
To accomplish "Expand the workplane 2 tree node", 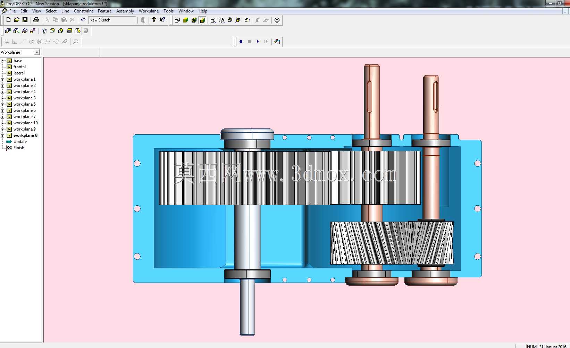I will click(3, 86).
